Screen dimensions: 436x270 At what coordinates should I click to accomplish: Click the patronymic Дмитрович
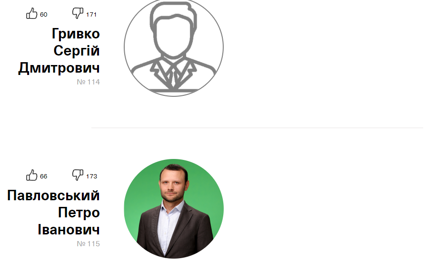59,68
